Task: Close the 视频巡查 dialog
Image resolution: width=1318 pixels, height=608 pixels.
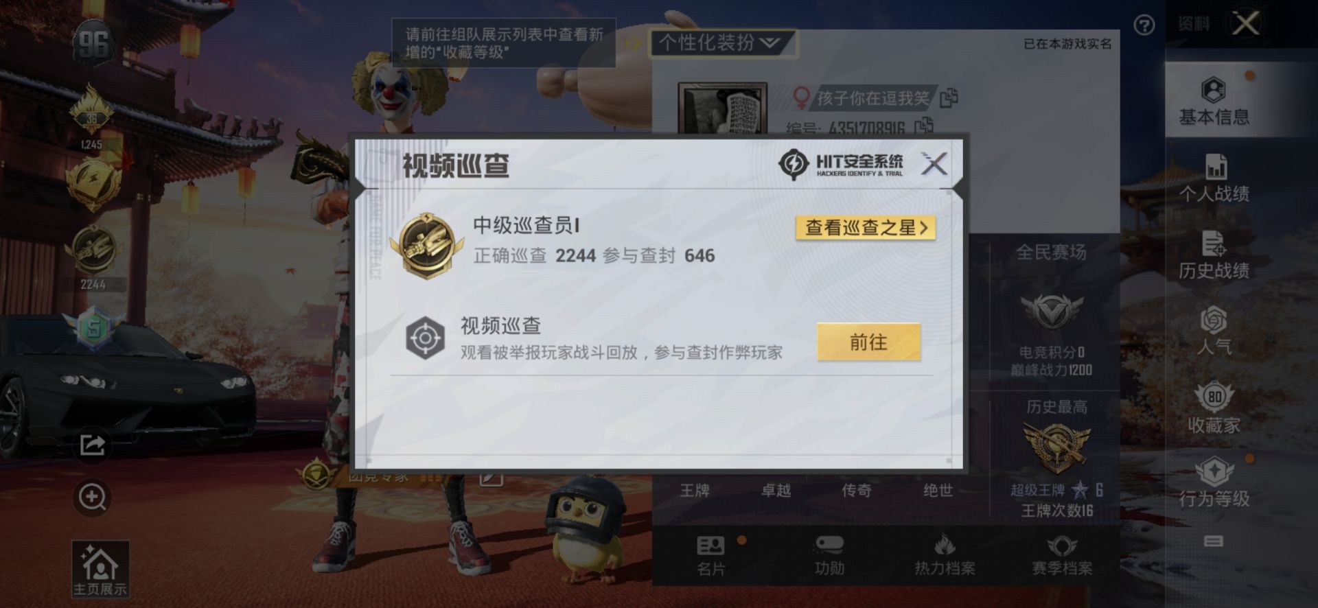Action: tap(934, 163)
